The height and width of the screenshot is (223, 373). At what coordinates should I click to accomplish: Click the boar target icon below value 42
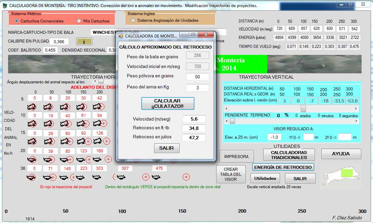pos(98,106)
